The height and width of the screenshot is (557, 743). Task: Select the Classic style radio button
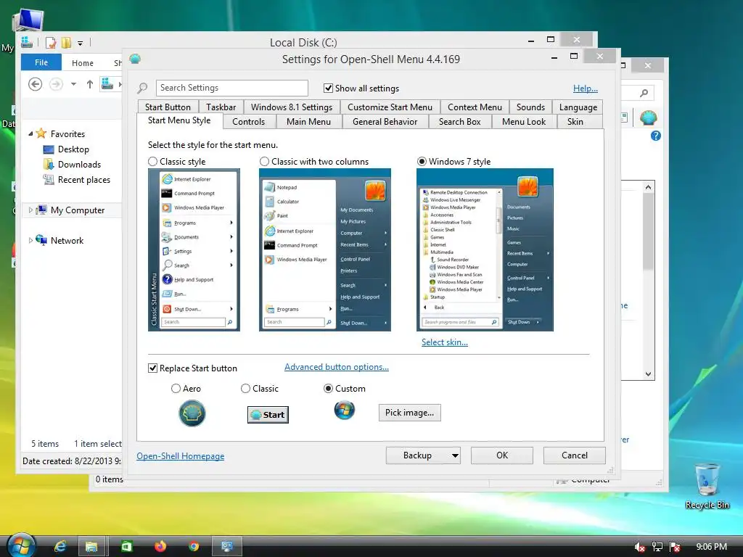[152, 162]
